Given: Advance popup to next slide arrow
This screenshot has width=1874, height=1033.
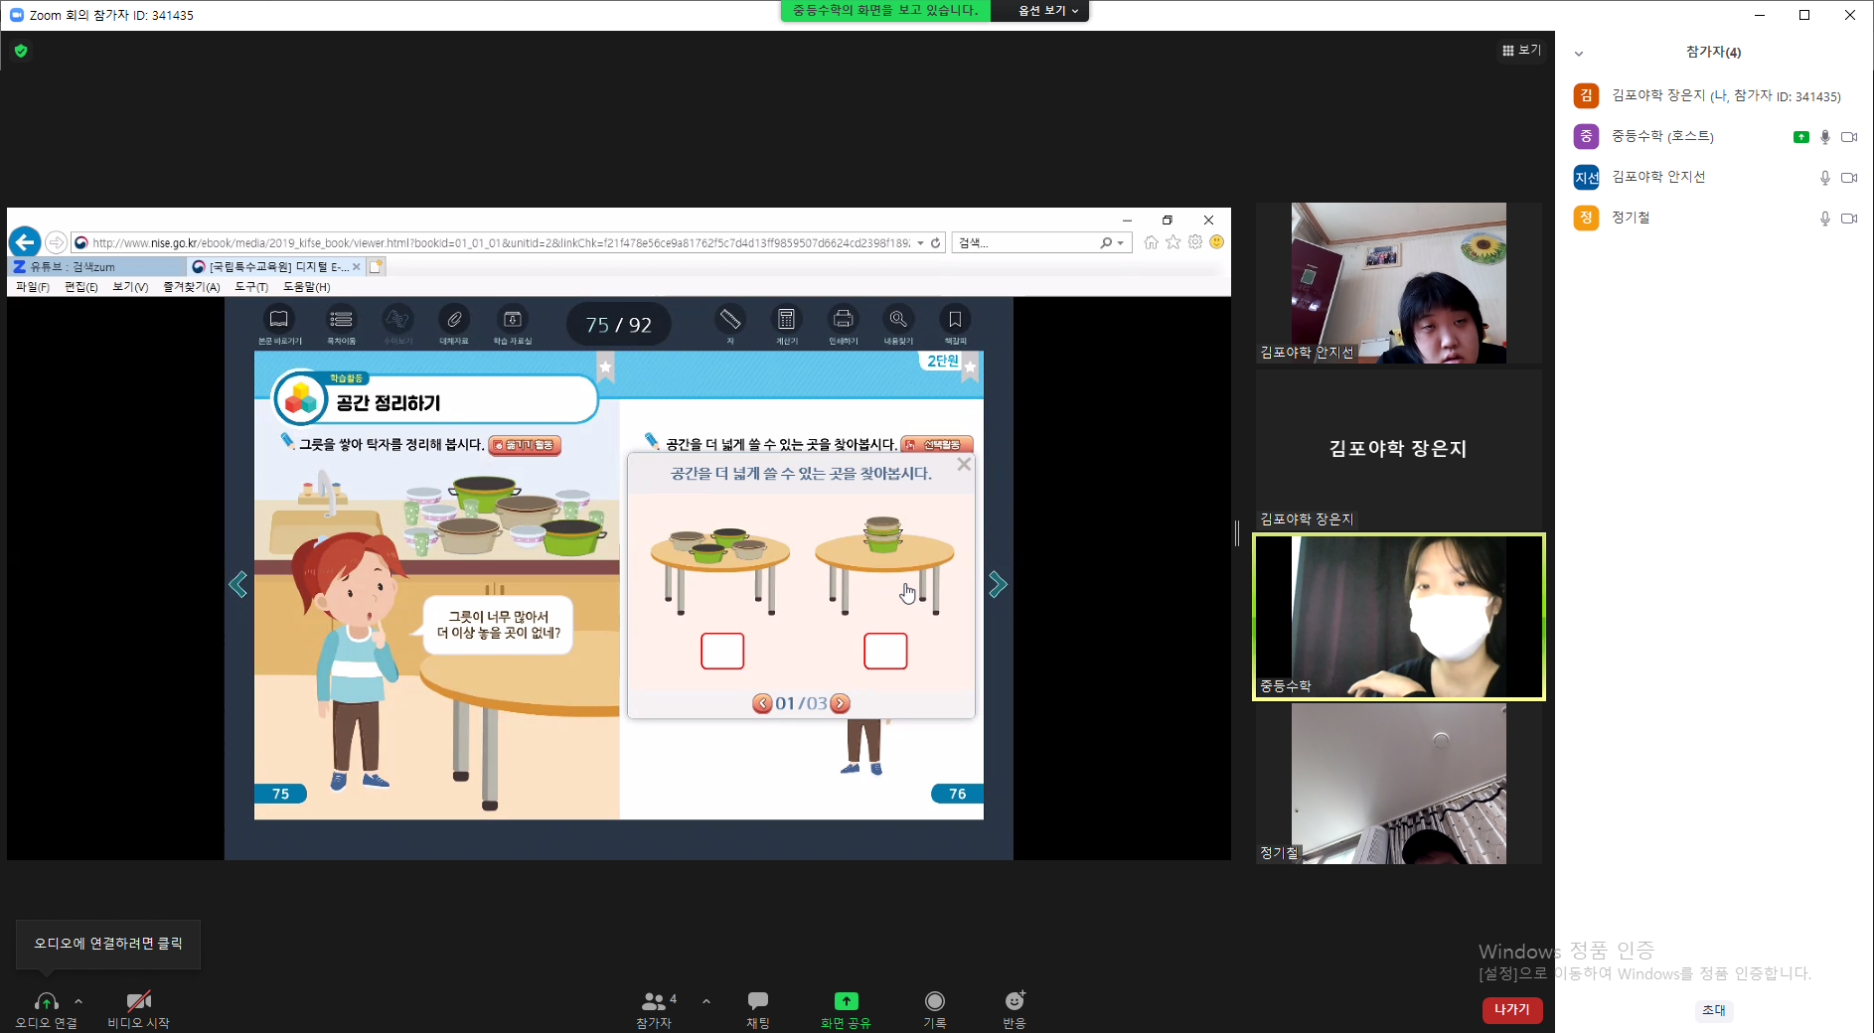Looking at the screenshot, I should click(841, 703).
